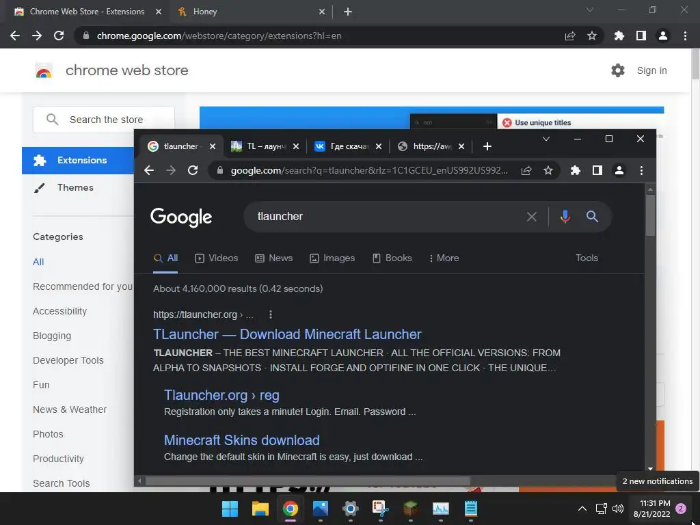The height and width of the screenshot is (525, 700).
Task: Choose Accessibility category
Action: click(60, 311)
